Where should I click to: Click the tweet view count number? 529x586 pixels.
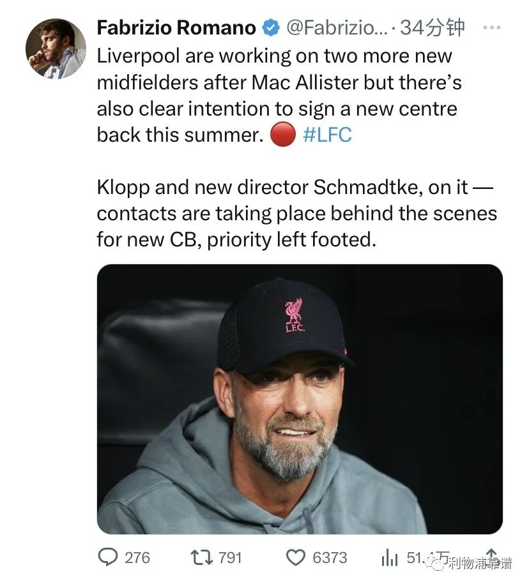419,557
